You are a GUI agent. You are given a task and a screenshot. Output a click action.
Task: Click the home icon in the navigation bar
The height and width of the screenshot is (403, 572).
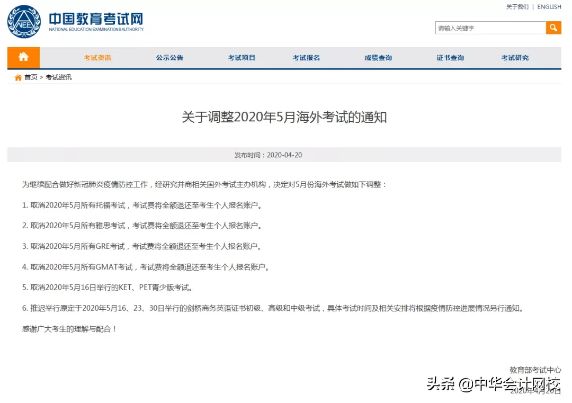pyautogui.click(x=23, y=57)
